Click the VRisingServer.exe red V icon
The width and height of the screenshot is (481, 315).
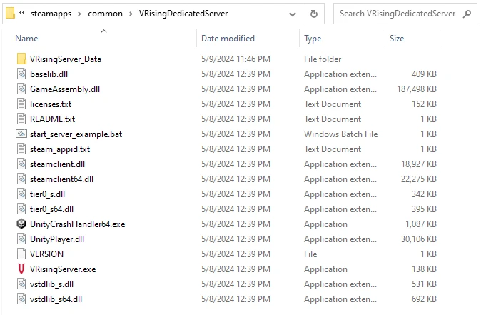coord(21,269)
